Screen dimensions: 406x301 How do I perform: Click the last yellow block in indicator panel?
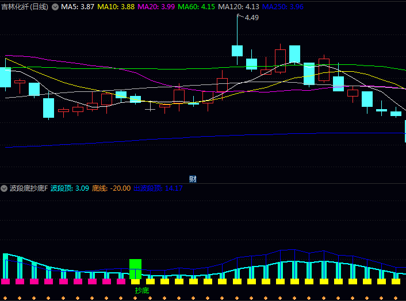[396, 281]
